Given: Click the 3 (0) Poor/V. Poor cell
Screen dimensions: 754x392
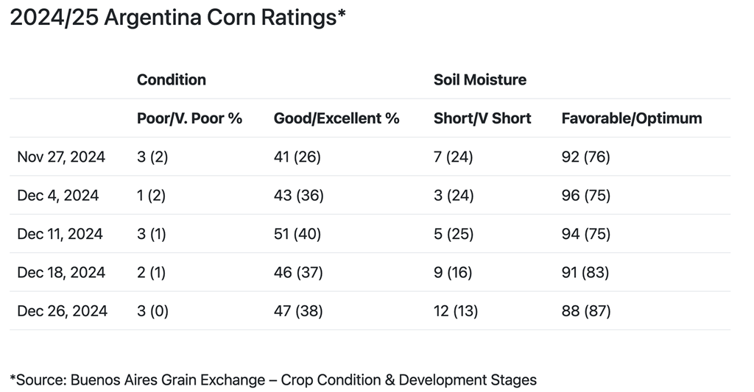Looking at the screenshot, I should (x=153, y=311).
